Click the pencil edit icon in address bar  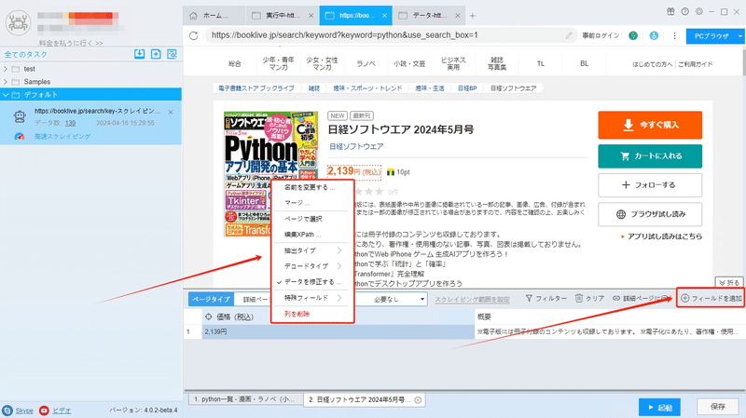pyautogui.click(x=569, y=35)
